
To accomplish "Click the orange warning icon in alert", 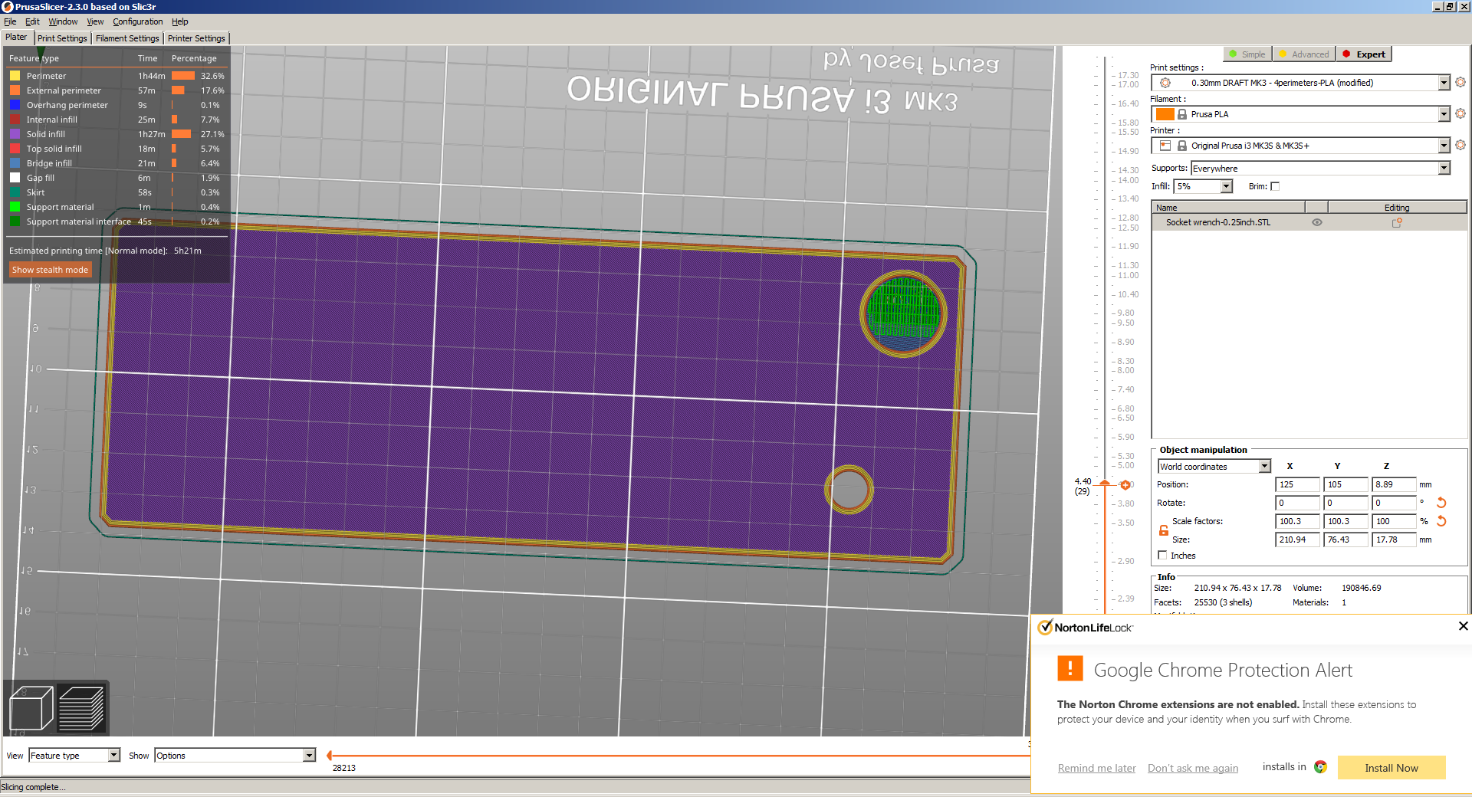I will pyautogui.click(x=1070, y=668).
